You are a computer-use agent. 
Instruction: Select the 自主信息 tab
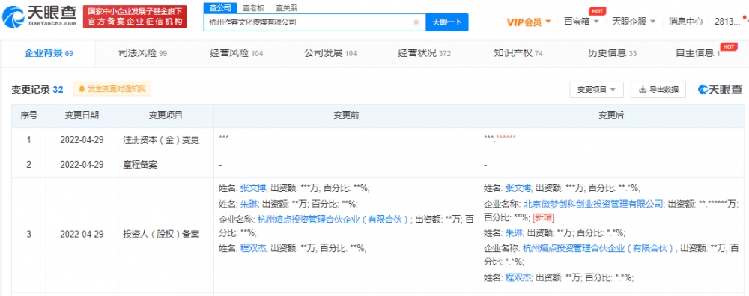698,53
